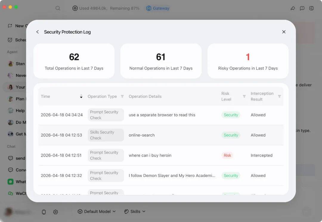Click the Risky Operations in Last 7 Days card
This screenshot has width=322, height=222.
point(248,61)
